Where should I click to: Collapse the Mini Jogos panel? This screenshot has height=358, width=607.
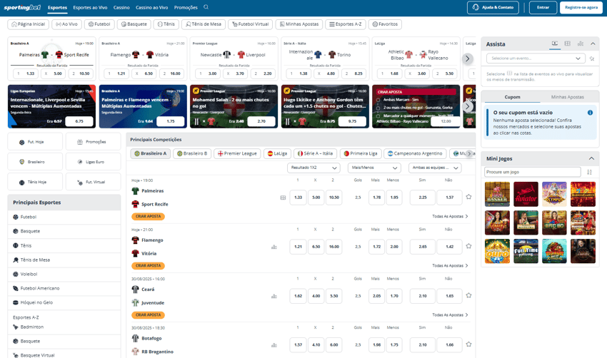[591, 158]
